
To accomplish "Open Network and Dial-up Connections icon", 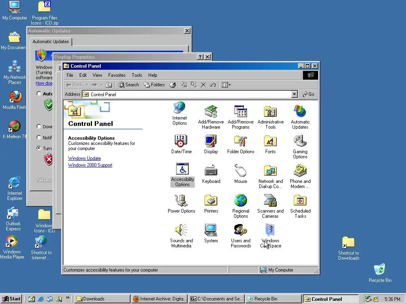I will tap(270, 177).
